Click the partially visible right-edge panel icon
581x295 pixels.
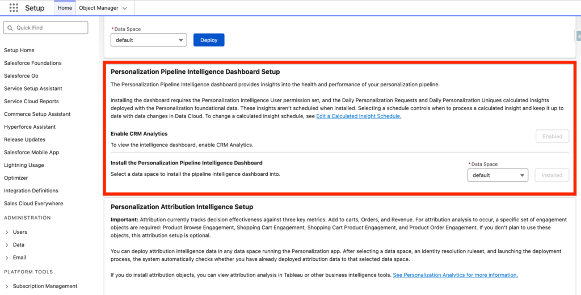click(x=578, y=36)
